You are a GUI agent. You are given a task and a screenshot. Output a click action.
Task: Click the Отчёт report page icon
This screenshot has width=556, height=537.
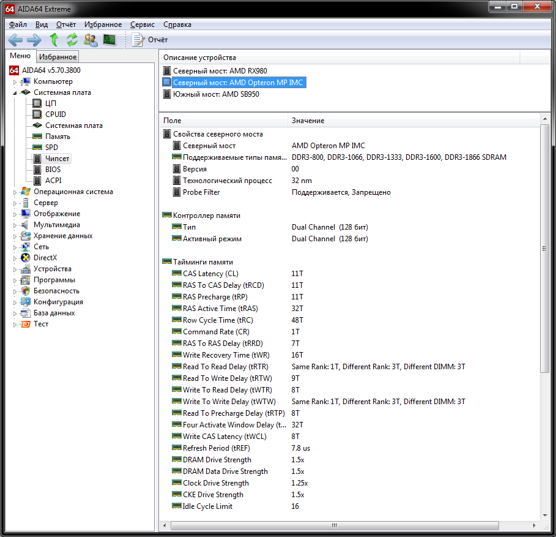click(138, 39)
